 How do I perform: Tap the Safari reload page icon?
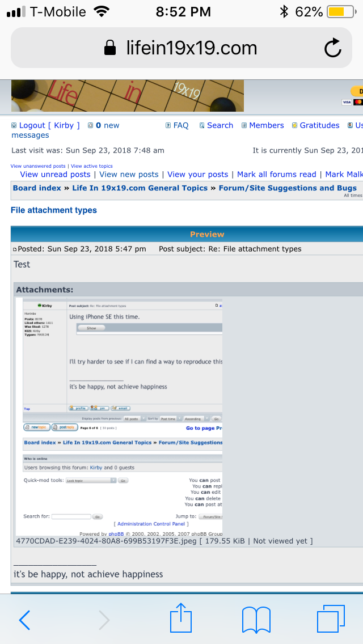click(x=333, y=48)
